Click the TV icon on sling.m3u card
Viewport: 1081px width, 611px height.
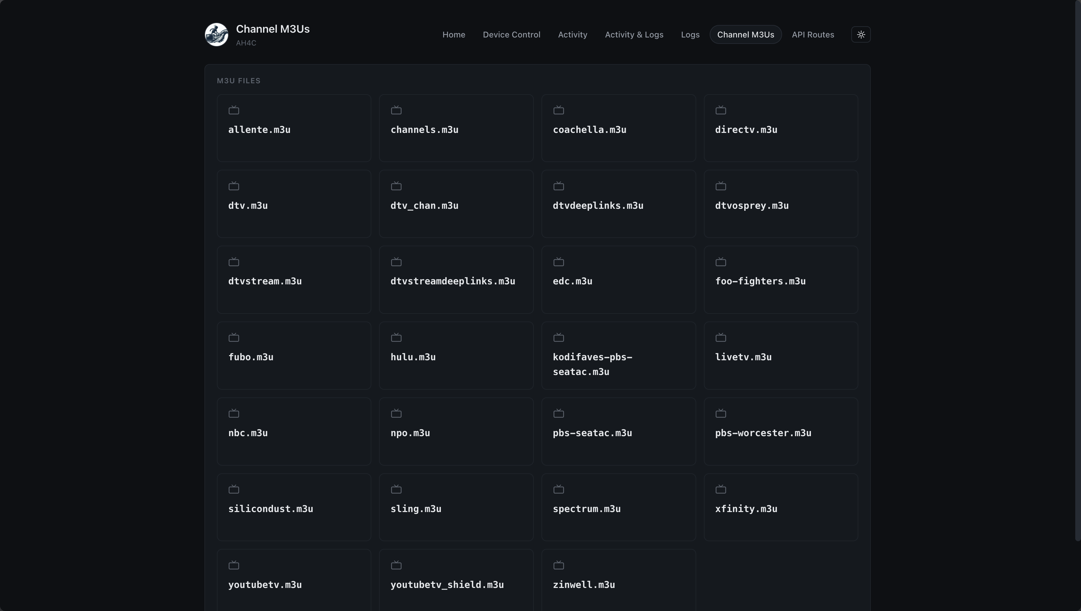pos(396,489)
